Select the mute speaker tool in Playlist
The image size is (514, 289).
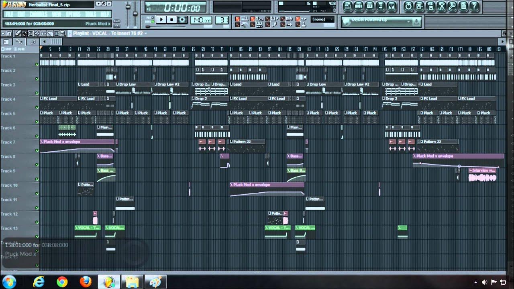[37, 33]
